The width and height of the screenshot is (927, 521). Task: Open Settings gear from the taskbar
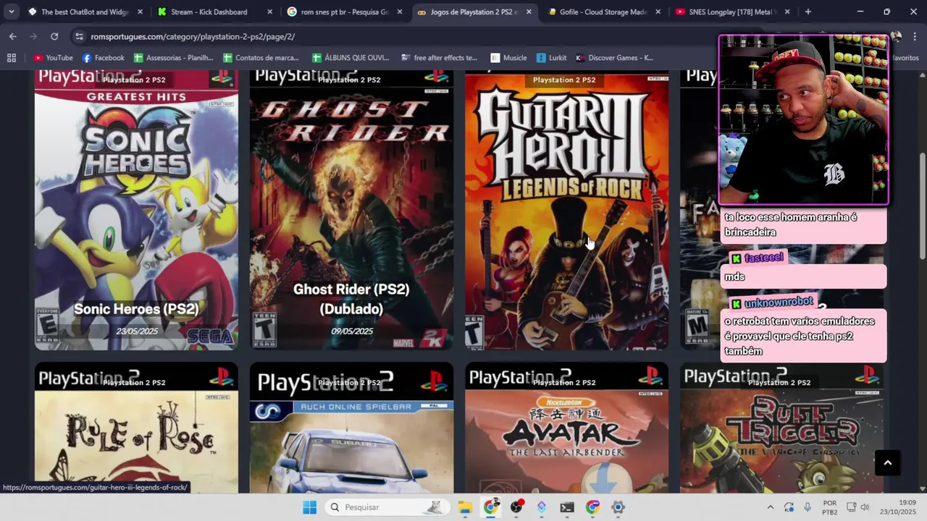click(618, 507)
